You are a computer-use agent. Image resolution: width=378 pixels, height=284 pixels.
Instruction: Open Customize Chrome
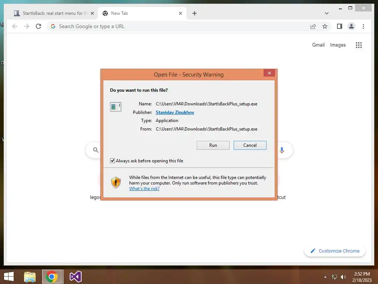(335, 251)
